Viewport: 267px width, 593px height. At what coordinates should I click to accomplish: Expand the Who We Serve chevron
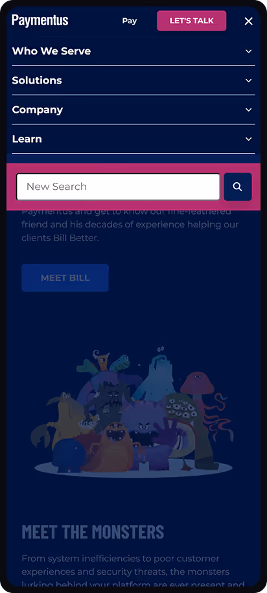click(248, 51)
